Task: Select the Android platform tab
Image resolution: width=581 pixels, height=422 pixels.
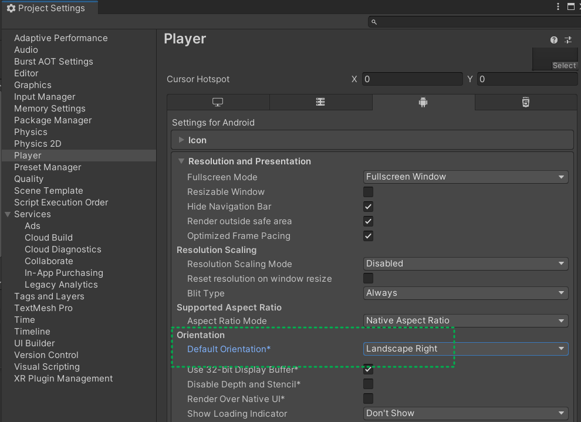Action: tap(423, 102)
